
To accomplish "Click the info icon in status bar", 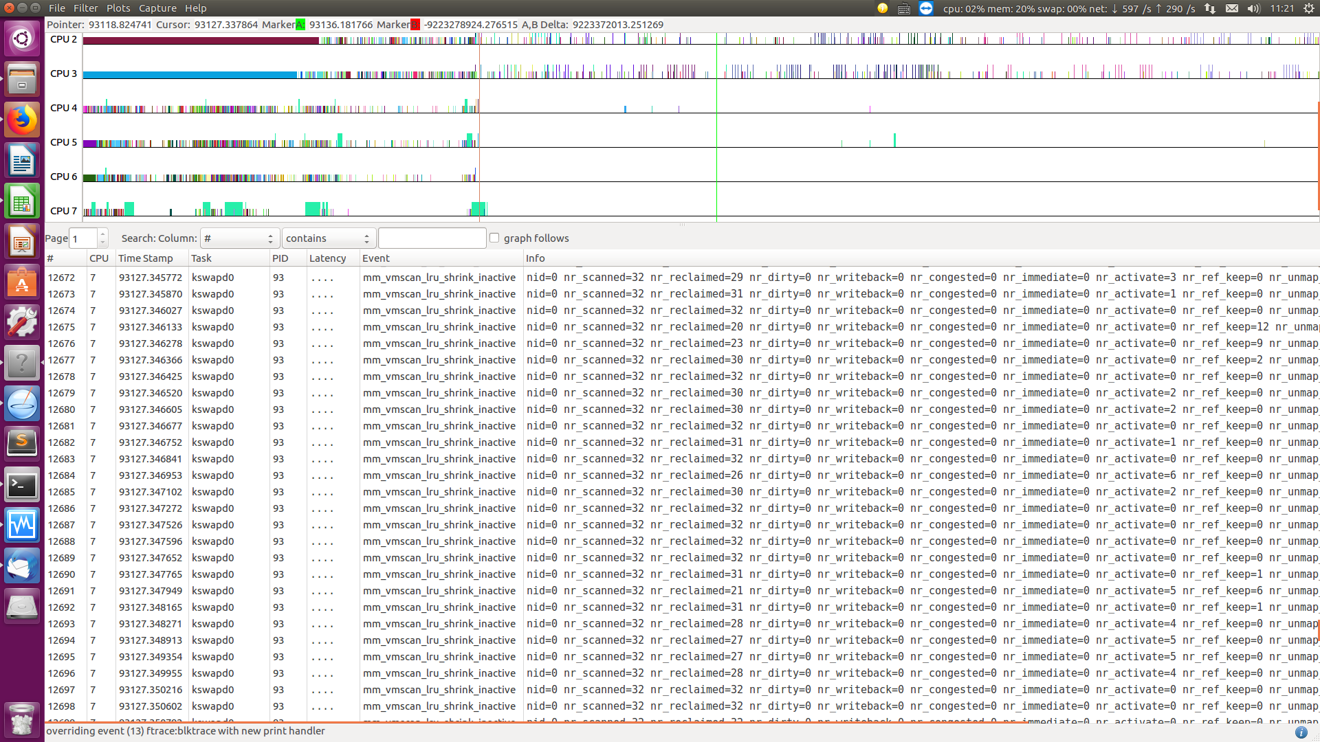I will pos(1301,732).
